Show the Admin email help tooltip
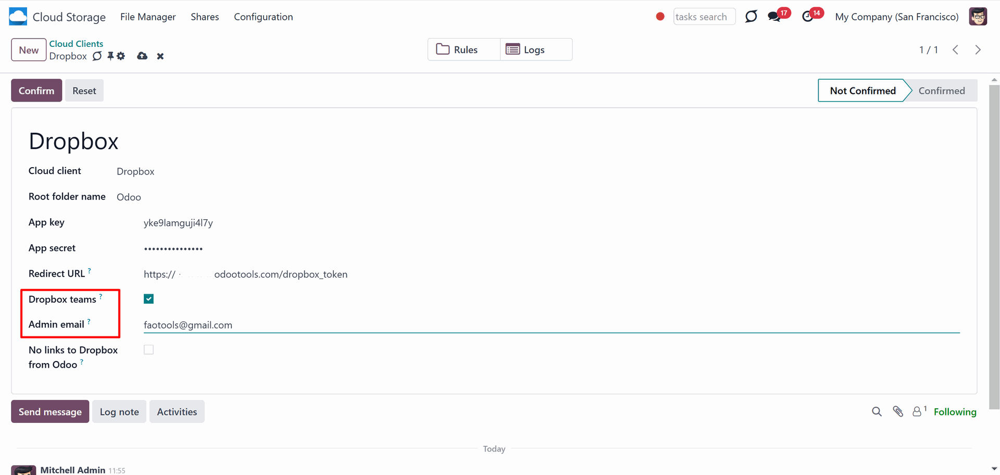This screenshot has width=1000, height=475. pos(89,321)
